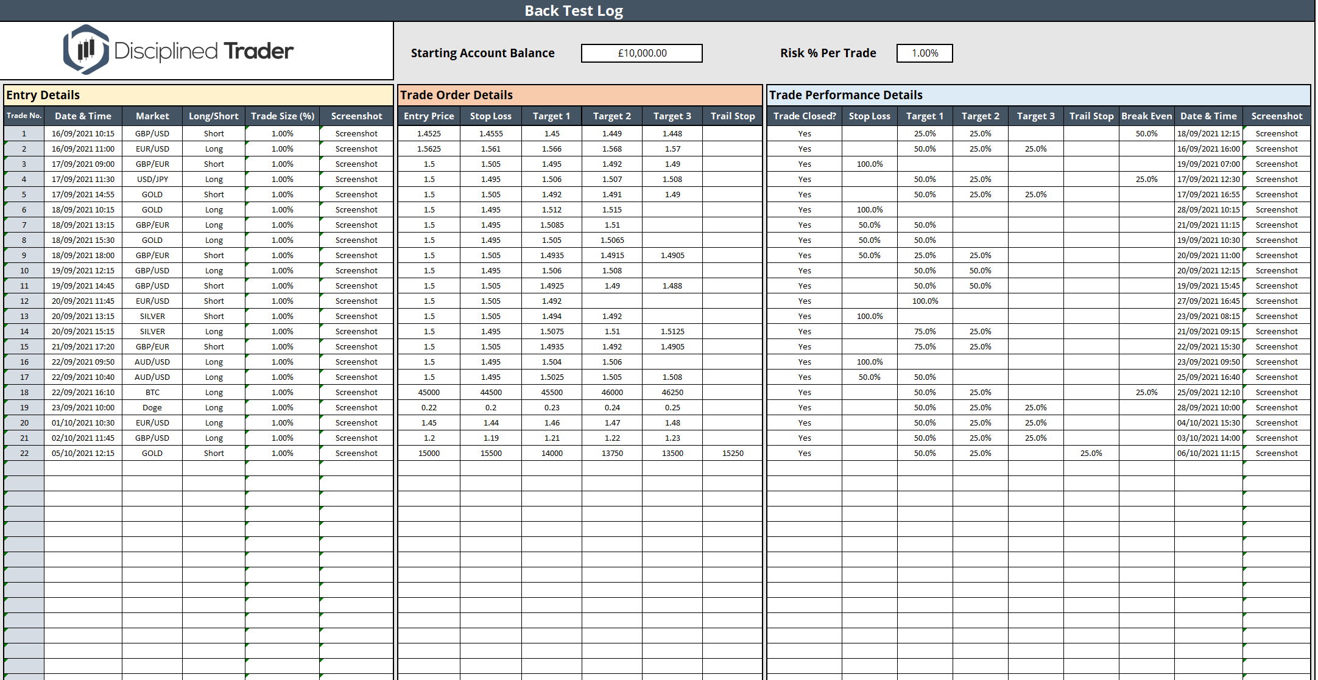Image resolution: width=1318 pixels, height=680 pixels.
Task: Select stop loss cell 44500
Action: coord(491,392)
